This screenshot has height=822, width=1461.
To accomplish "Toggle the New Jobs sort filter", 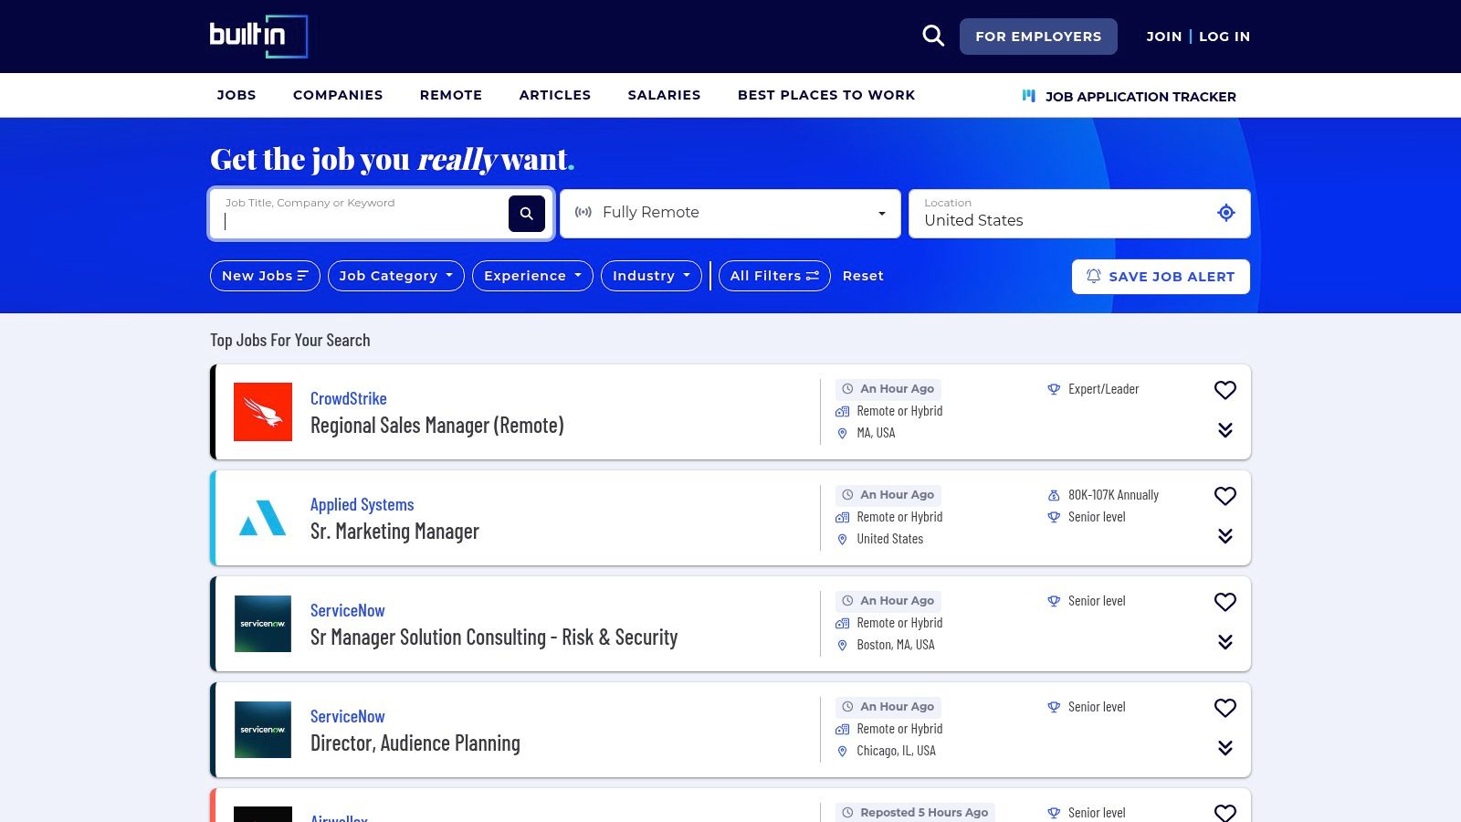I will point(265,276).
